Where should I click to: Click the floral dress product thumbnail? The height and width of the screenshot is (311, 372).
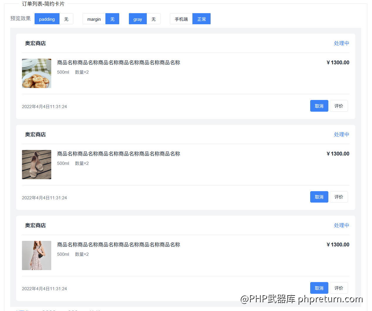tap(37, 255)
